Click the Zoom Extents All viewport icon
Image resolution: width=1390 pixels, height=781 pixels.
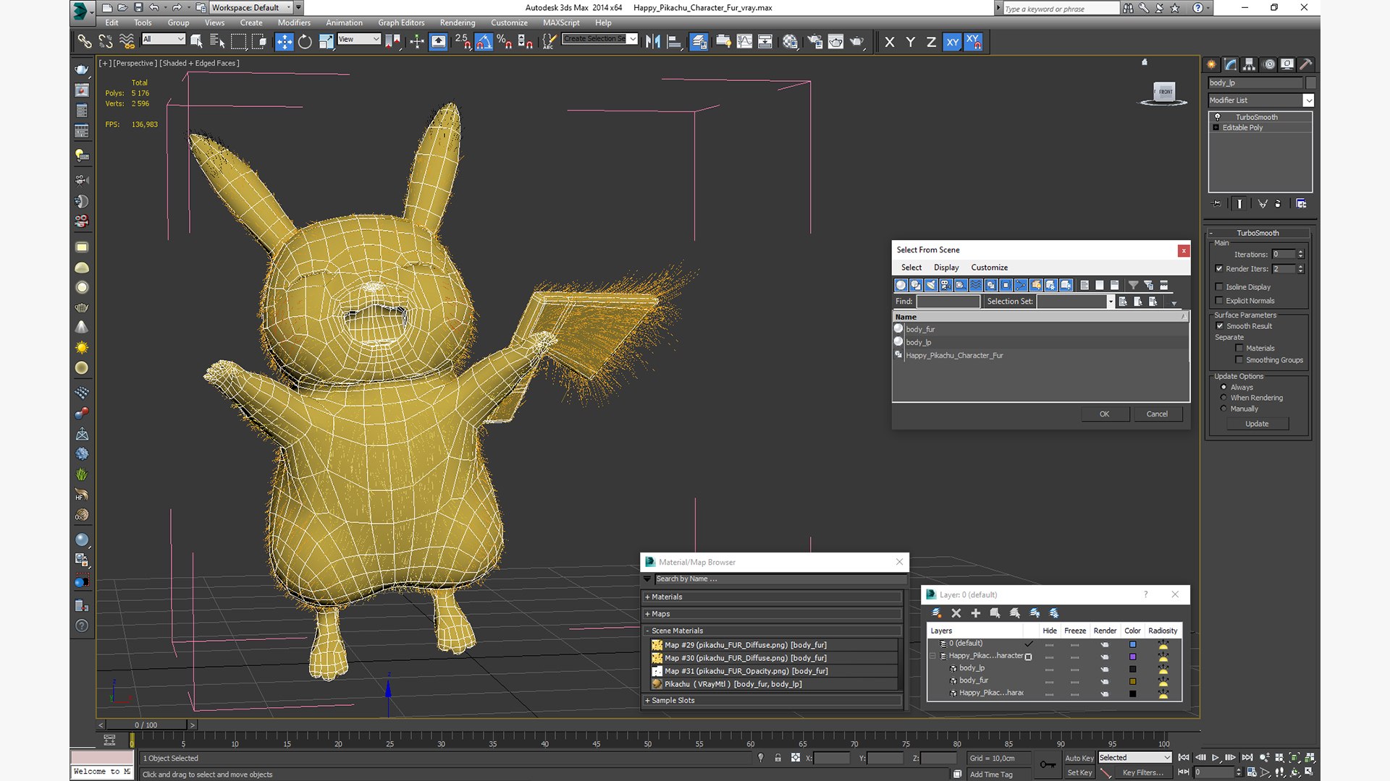(1310, 758)
